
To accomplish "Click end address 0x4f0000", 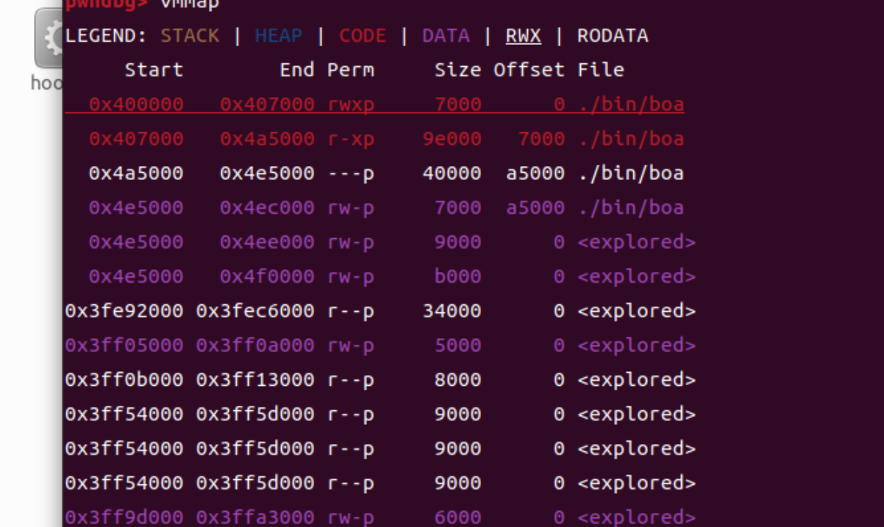I will point(267,276).
